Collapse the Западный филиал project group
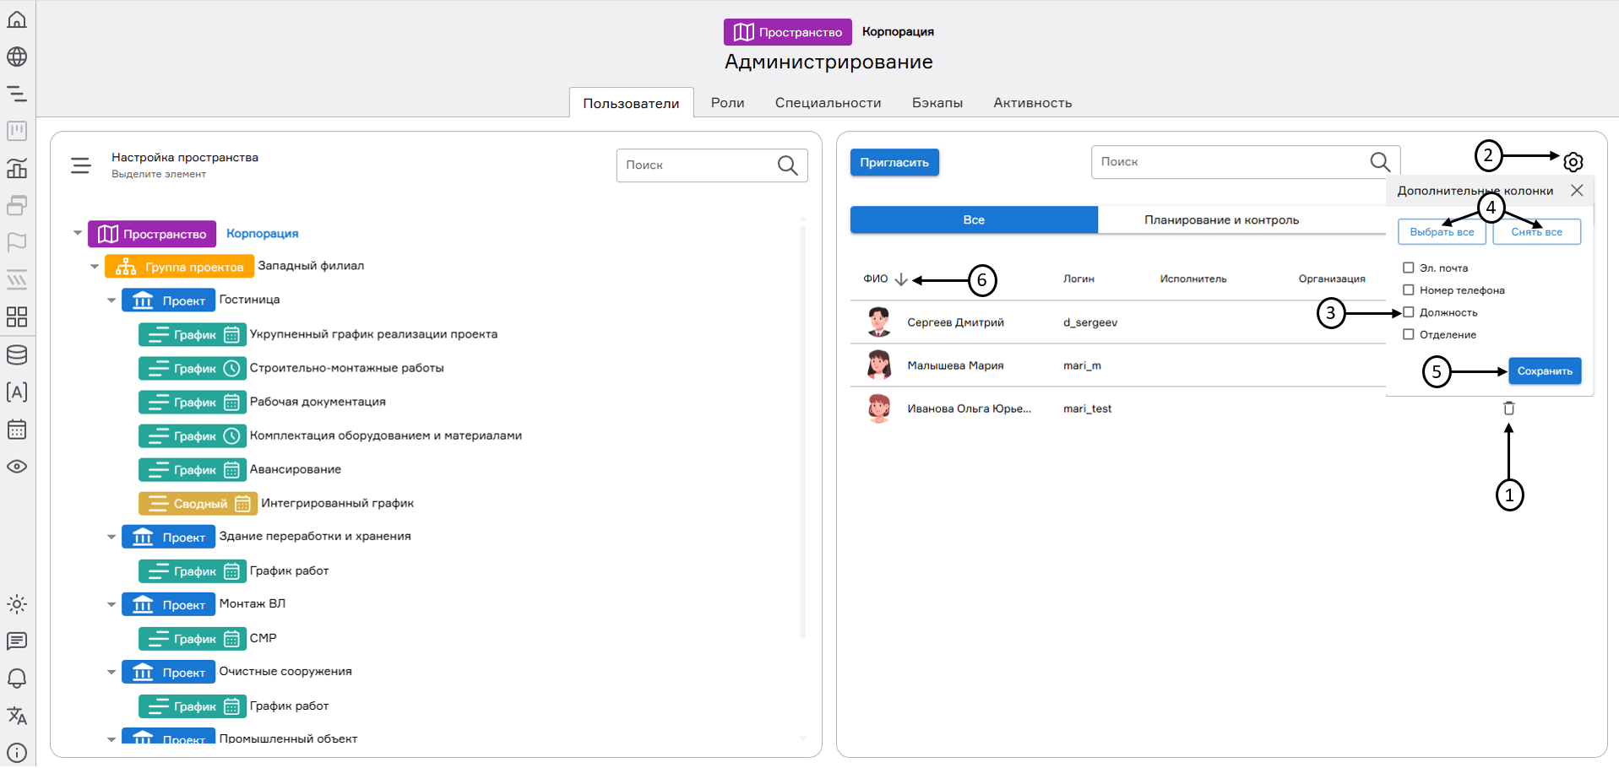 (x=95, y=267)
